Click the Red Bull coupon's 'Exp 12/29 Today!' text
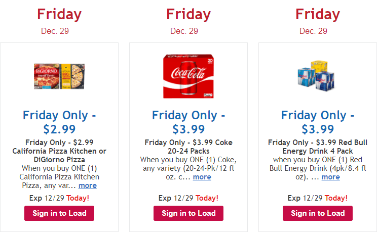The image size is (378, 235). click(318, 198)
